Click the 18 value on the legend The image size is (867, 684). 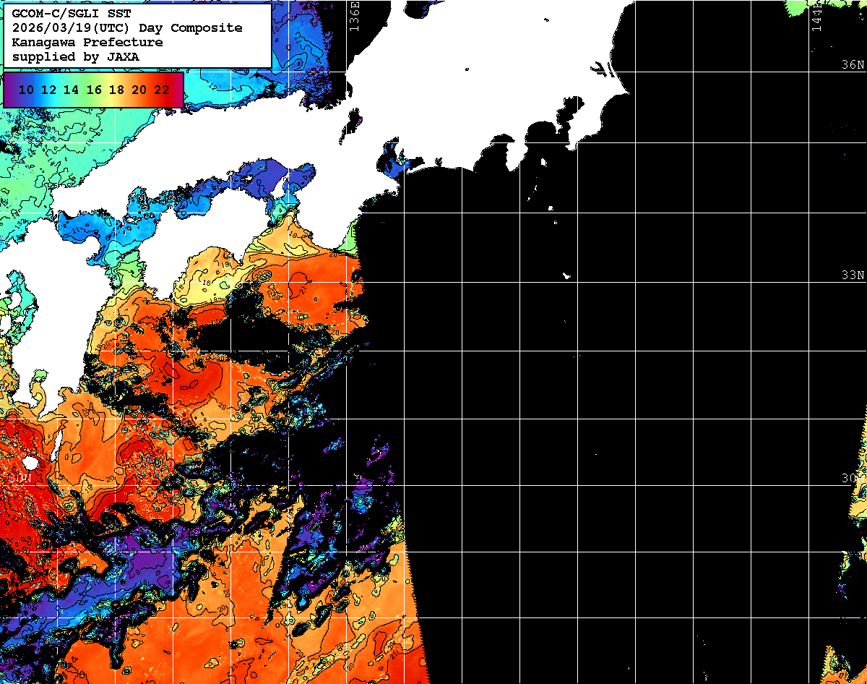click(116, 90)
